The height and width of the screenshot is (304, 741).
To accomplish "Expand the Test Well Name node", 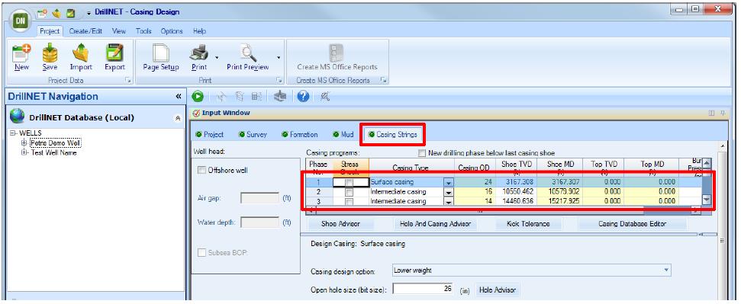I will 24,152.
